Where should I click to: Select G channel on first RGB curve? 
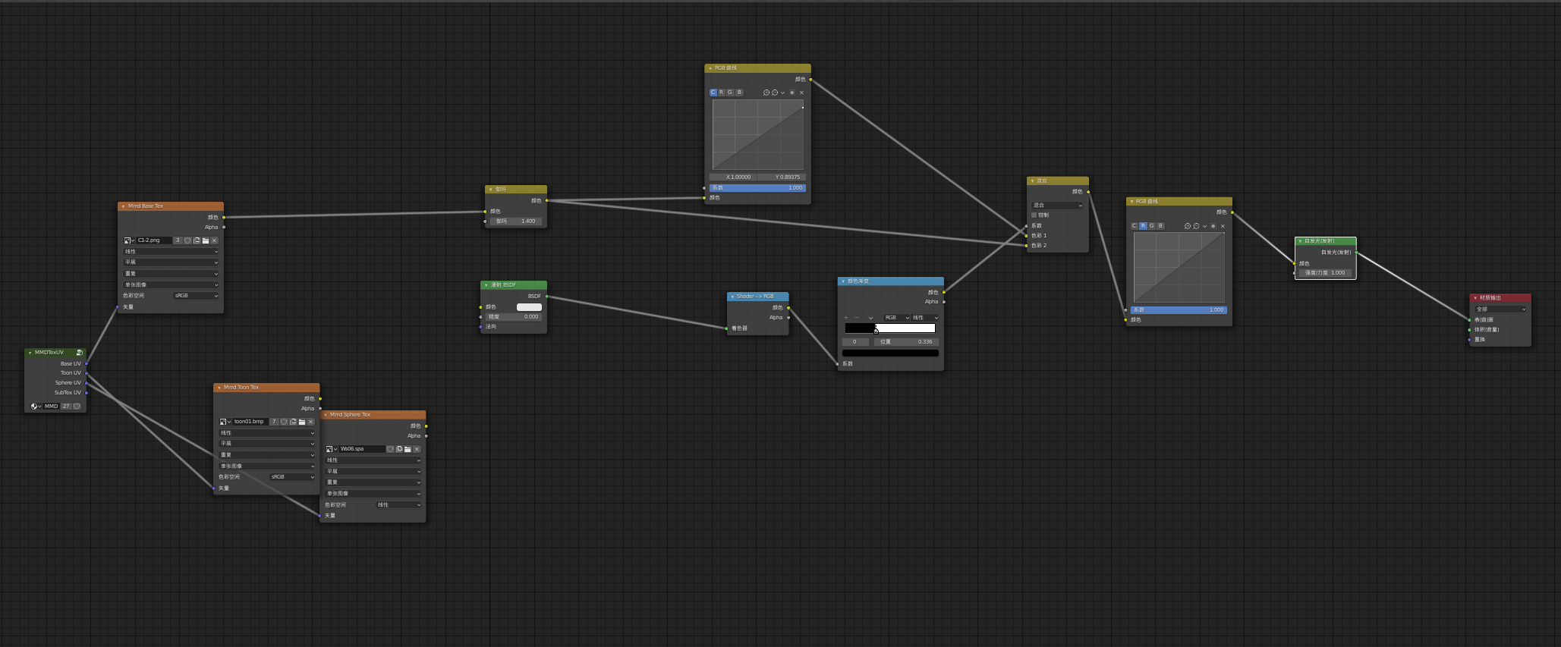coord(730,93)
